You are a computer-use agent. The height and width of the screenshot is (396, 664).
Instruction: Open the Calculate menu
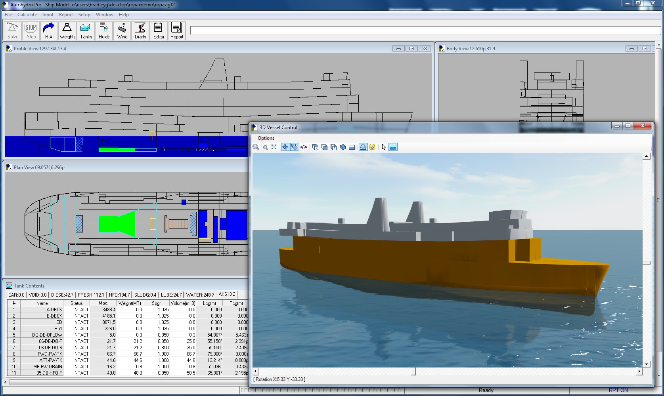(27, 15)
